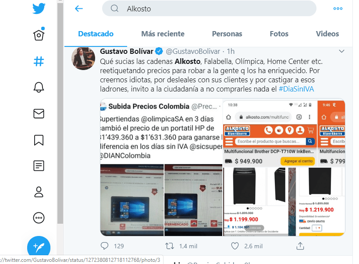Go back with the left arrow
Screen dimensions: 359x264
pyautogui.click(x=79, y=9)
